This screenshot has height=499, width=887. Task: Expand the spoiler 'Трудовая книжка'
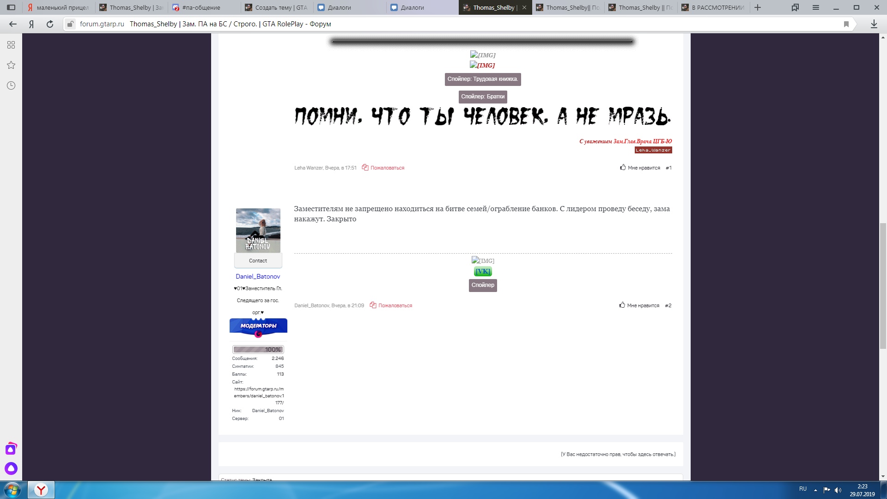482,79
